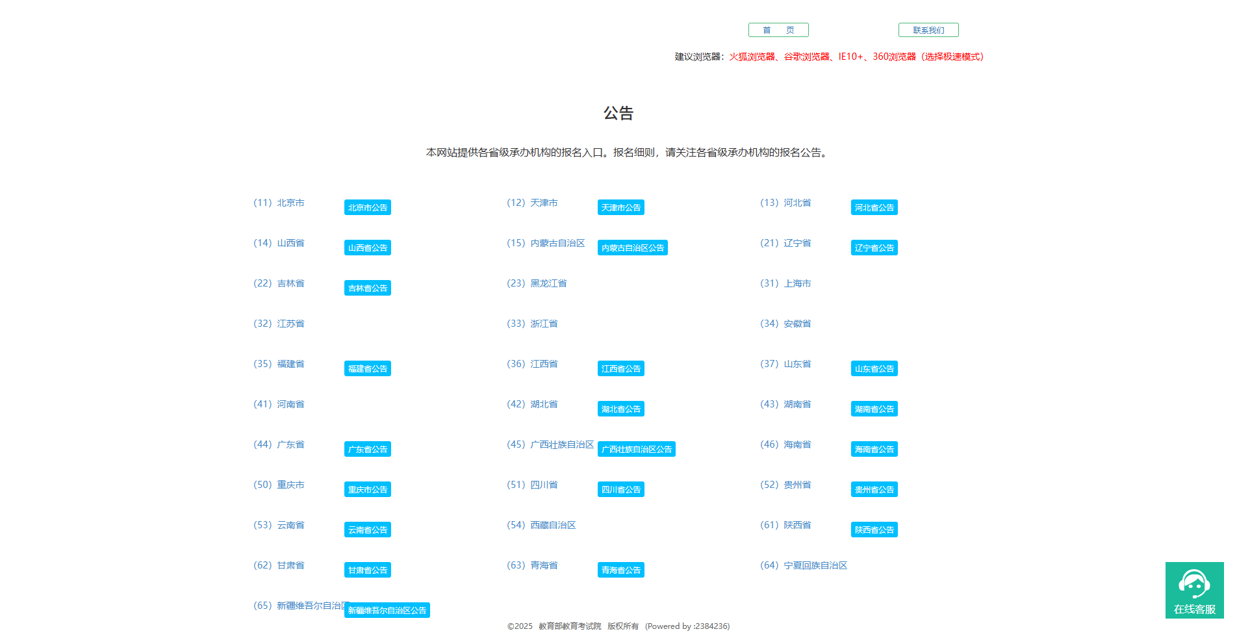This screenshot has height=640, width=1237.
Task: Select the 河南省 province entry
Action: (290, 403)
